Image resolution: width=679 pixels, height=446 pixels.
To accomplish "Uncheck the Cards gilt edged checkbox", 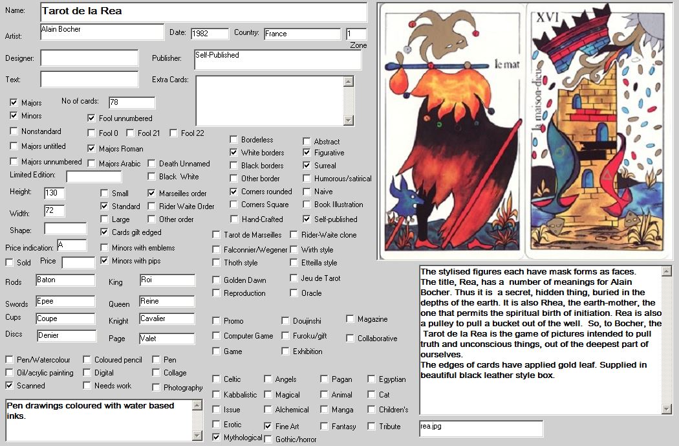I will click(105, 232).
